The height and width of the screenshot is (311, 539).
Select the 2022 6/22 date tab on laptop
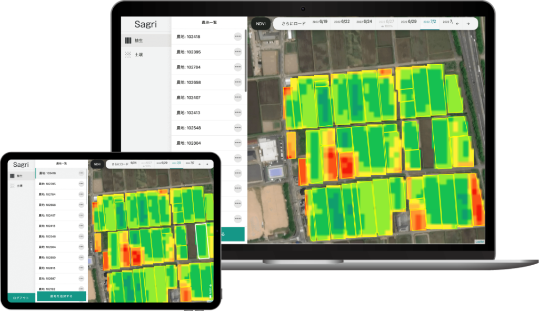[x=342, y=22]
